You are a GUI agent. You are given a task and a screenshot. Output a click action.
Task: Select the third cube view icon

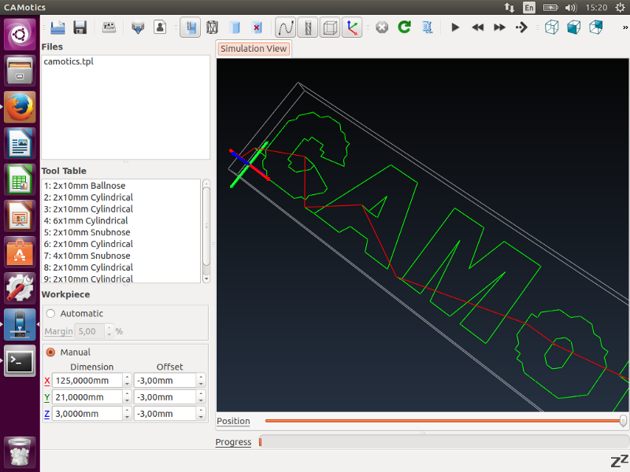[596, 28]
